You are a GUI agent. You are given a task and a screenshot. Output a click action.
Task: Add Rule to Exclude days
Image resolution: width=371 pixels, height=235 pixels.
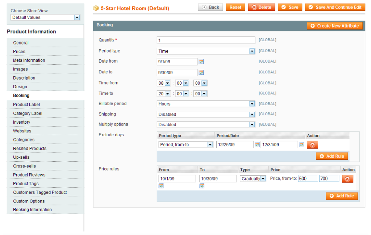pyautogui.click(x=332, y=156)
